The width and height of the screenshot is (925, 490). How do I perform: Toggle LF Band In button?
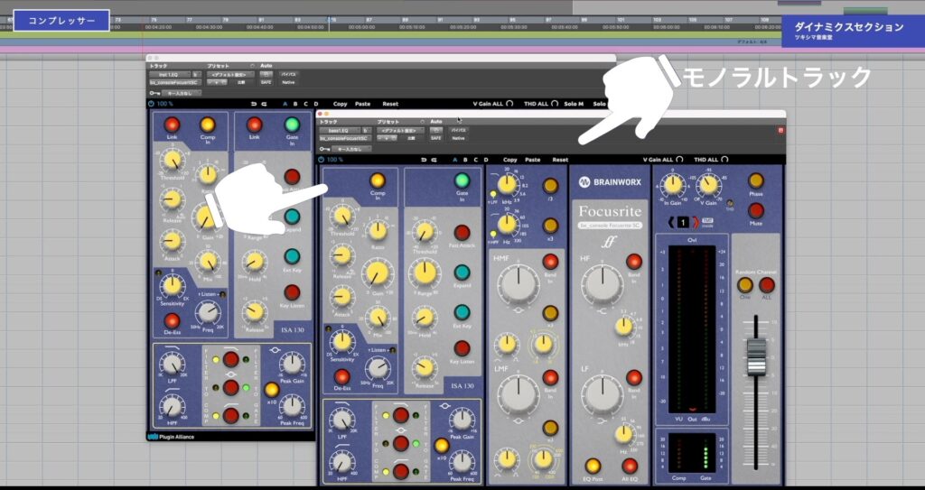pyautogui.click(x=634, y=377)
